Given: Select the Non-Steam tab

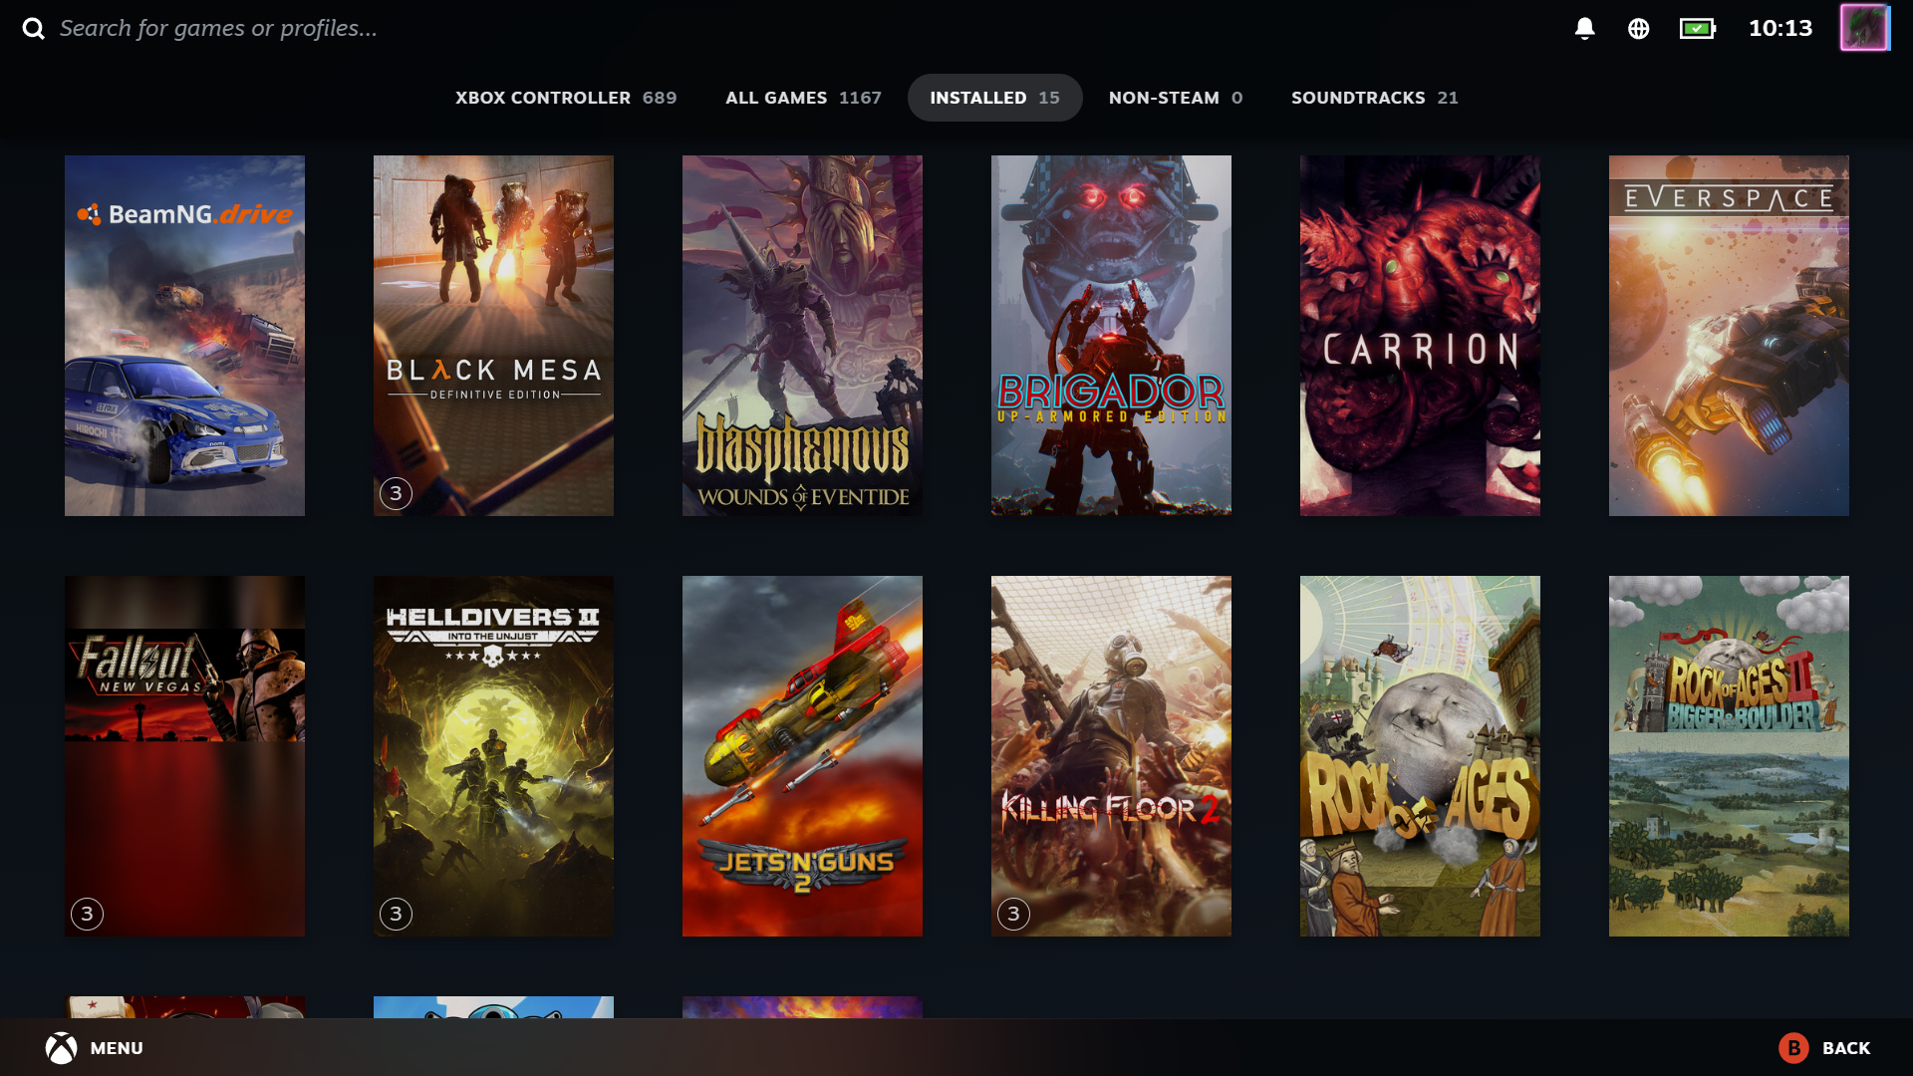Looking at the screenshot, I should tap(1175, 98).
